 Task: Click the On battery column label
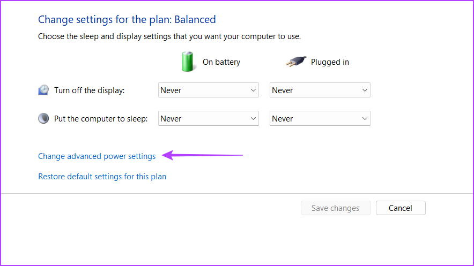pos(221,62)
